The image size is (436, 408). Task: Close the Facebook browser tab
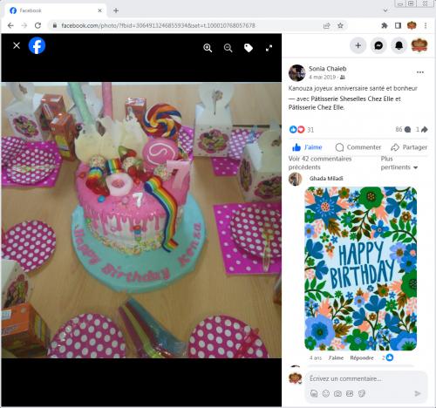point(99,10)
